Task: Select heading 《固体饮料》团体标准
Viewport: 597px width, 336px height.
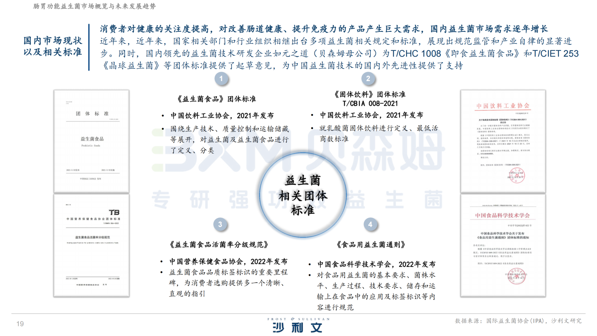Action: (x=370, y=94)
